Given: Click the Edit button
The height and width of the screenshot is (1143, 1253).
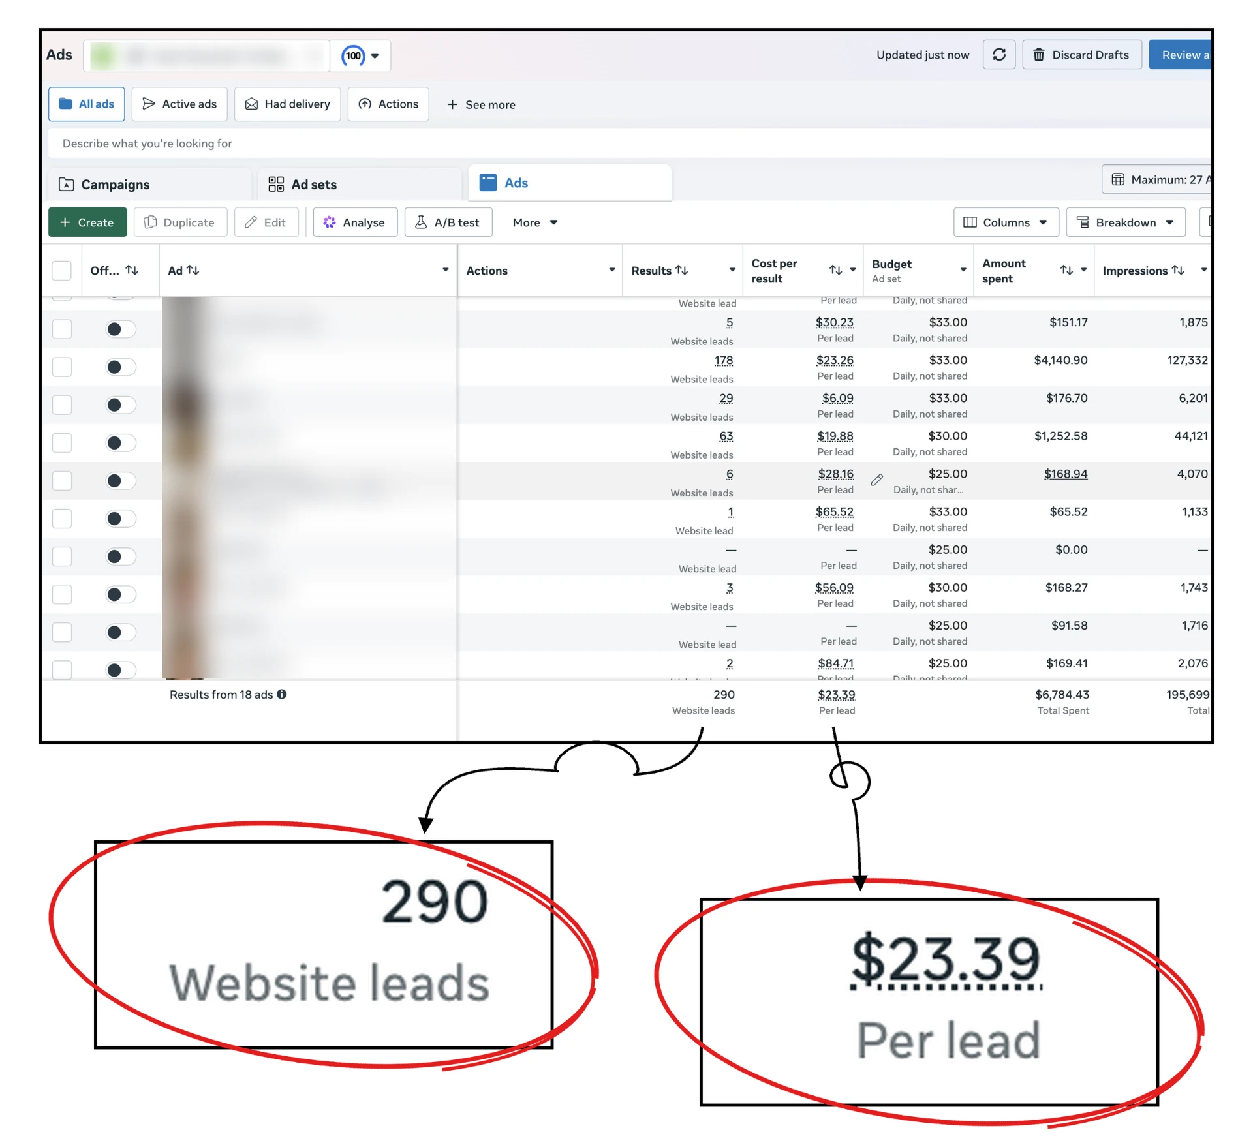Looking at the screenshot, I should pos(266,222).
